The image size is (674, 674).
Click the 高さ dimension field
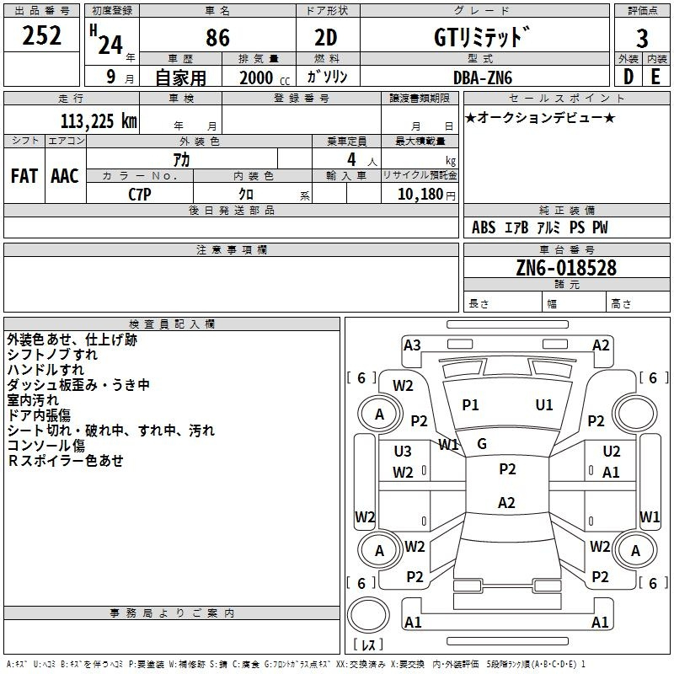click(x=638, y=303)
